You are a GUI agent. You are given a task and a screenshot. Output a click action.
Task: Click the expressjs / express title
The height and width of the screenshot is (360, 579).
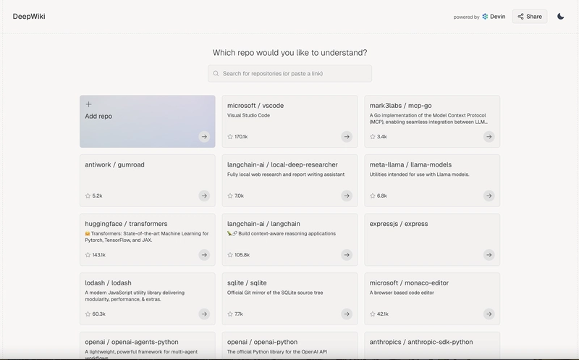[x=399, y=224]
